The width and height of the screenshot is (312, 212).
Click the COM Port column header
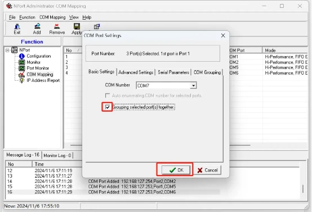246,50
